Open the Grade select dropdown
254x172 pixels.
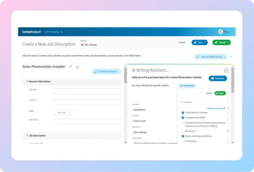(62, 112)
